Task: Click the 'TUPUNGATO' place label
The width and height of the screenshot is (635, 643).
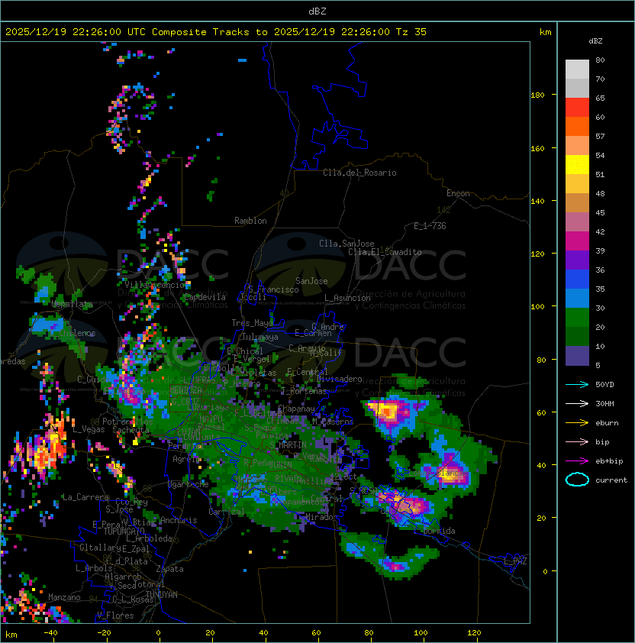Action: (x=124, y=532)
